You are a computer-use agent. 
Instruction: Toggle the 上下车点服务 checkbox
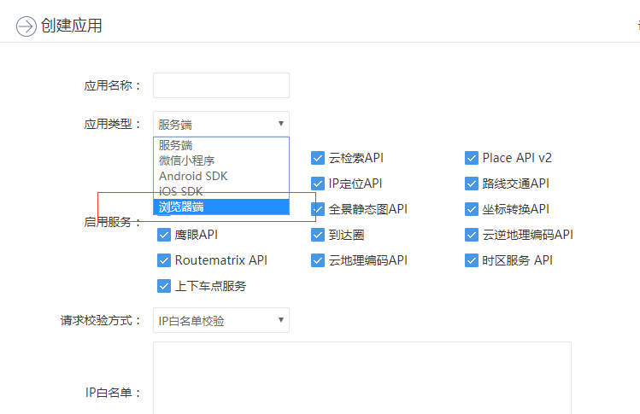164,286
